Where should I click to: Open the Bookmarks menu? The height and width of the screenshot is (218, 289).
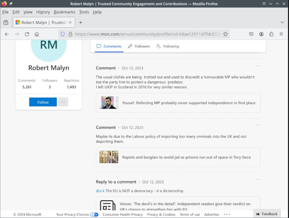[64, 12]
